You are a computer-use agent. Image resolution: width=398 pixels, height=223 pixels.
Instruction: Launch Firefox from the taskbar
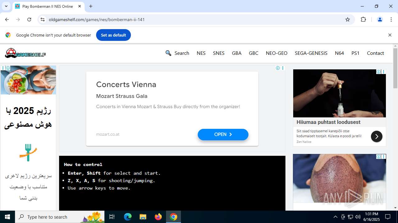pos(158,217)
